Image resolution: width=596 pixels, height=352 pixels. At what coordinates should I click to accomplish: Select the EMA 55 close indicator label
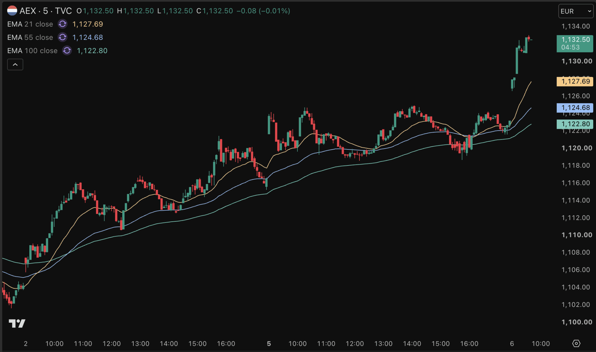(x=30, y=37)
